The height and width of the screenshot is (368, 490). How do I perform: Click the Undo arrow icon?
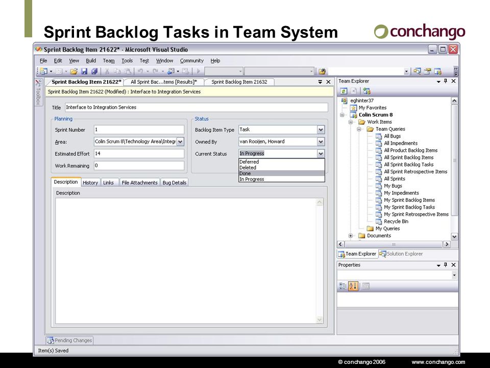[141, 72]
